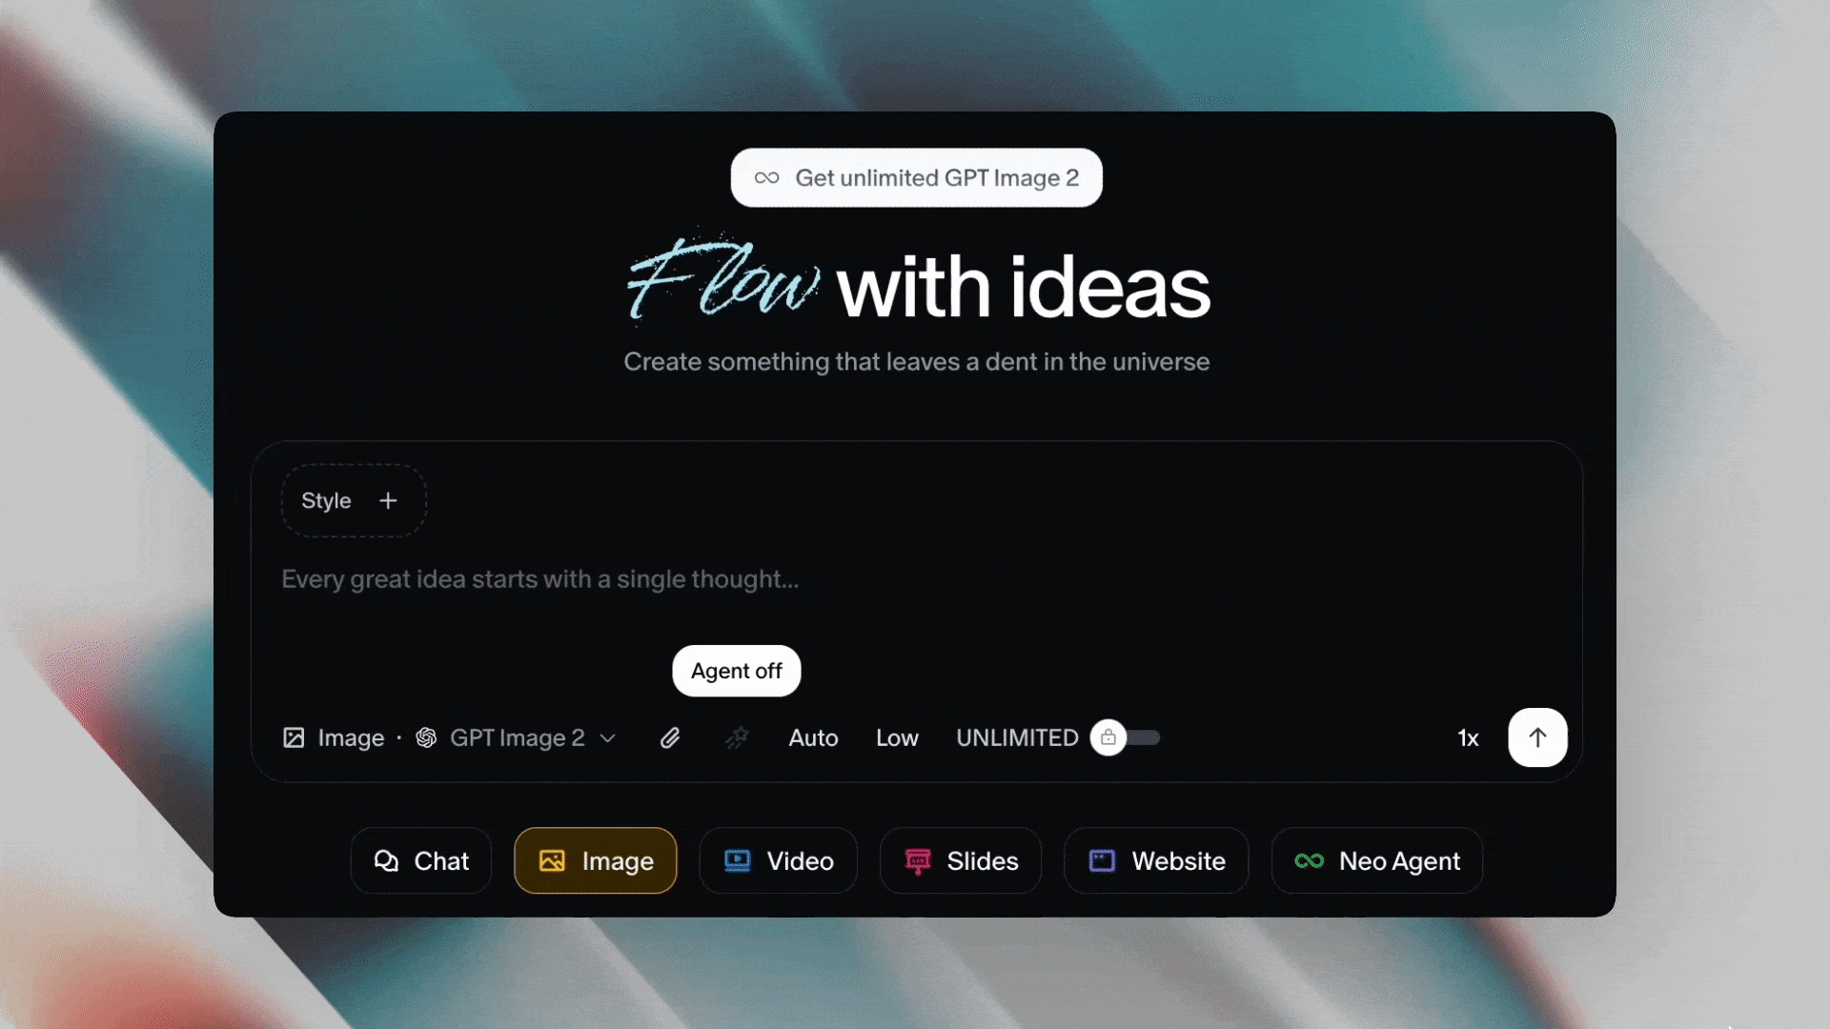Submit prompt with the up arrow button
The image size is (1830, 1029).
1537,737
